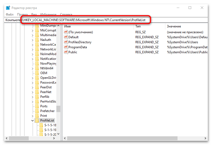212x145 pixels.
Task: Expand the NaAuth tree node
Action: click(x=32, y=40)
